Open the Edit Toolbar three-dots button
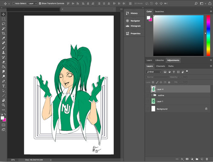Image resolution: width=213 pixels, height=162 pixels. [x=3, y=110]
